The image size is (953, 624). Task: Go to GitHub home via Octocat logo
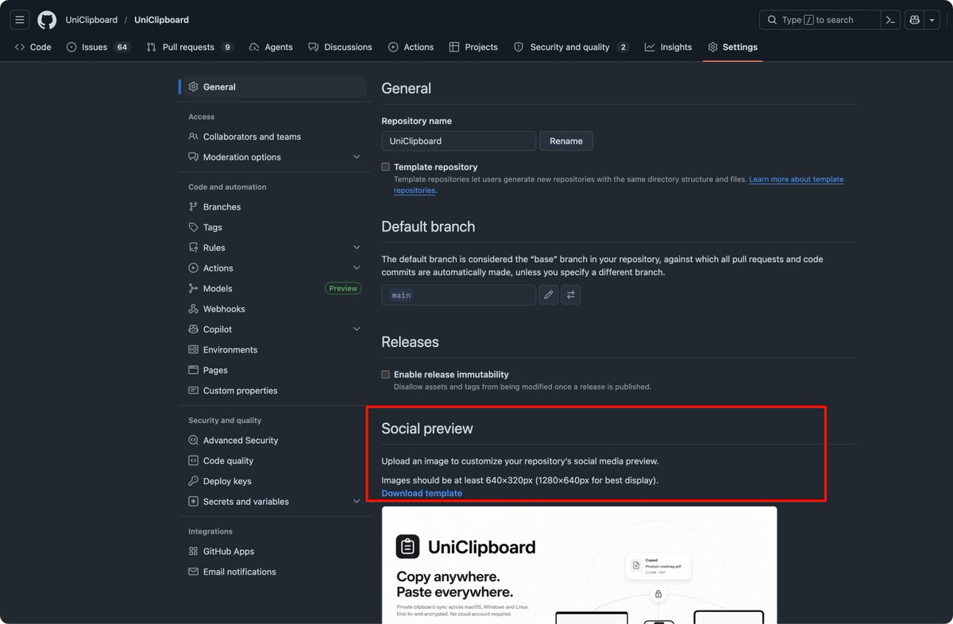pyautogui.click(x=47, y=20)
